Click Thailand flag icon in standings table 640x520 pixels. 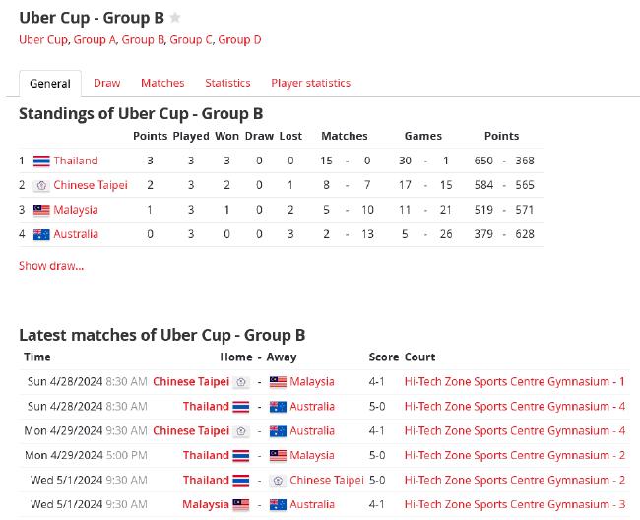click(x=41, y=161)
